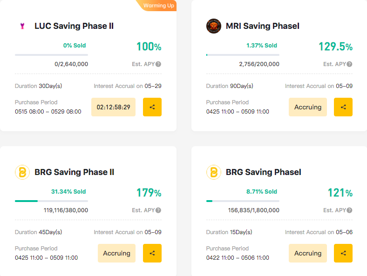367x276 pixels.
Task: Click the 31.34% Sold progress bar
Action: (52, 201)
